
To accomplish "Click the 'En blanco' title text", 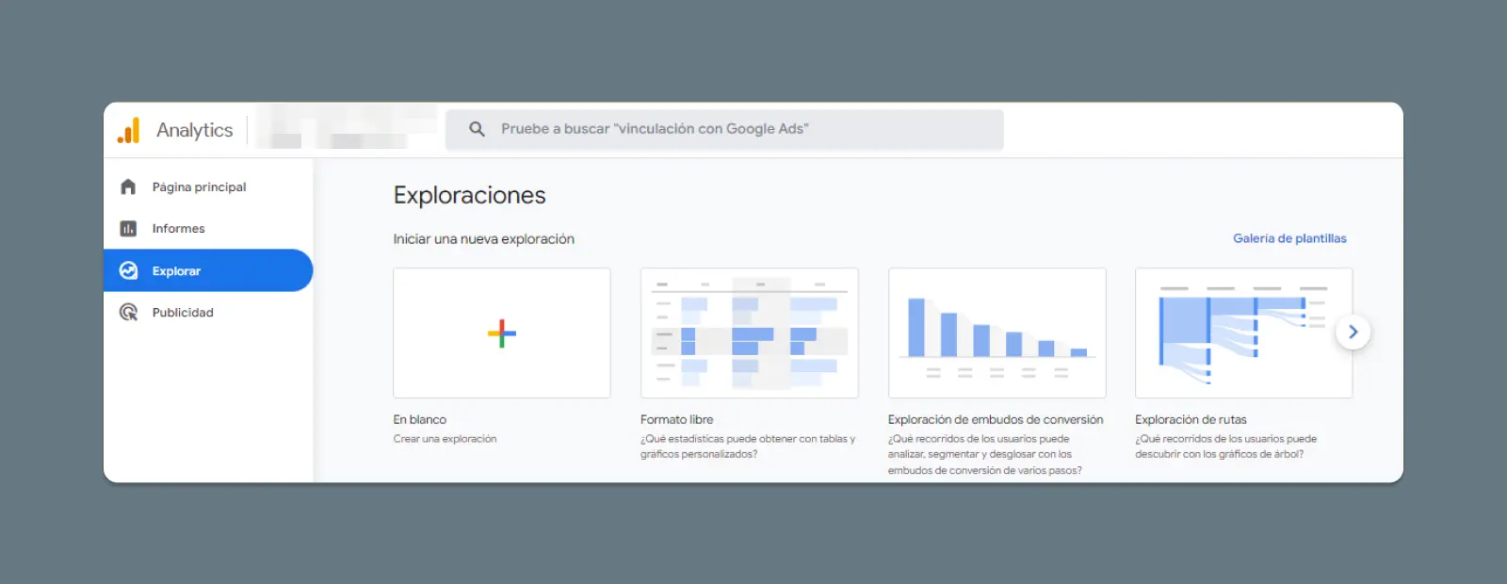I will coord(420,420).
